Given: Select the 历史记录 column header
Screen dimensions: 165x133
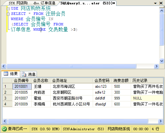Looking at the screenshot, I should click(x=147, y=81).
